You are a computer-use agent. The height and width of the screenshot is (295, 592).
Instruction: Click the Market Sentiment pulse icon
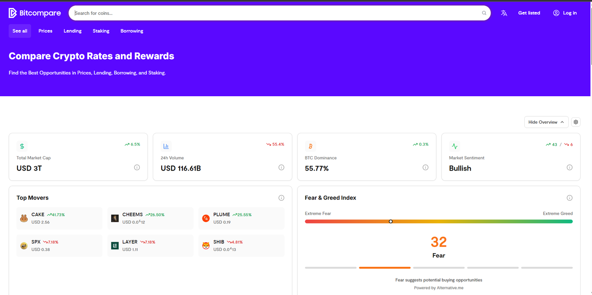pyautogui.click(x=455, y=146)
